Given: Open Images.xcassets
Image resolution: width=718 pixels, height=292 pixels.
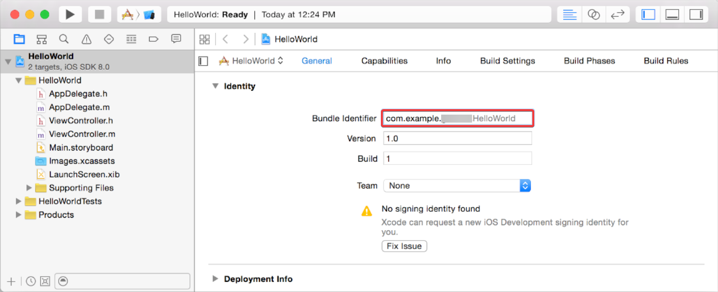Looking at the screenshot, I should [x=82, y=161].
